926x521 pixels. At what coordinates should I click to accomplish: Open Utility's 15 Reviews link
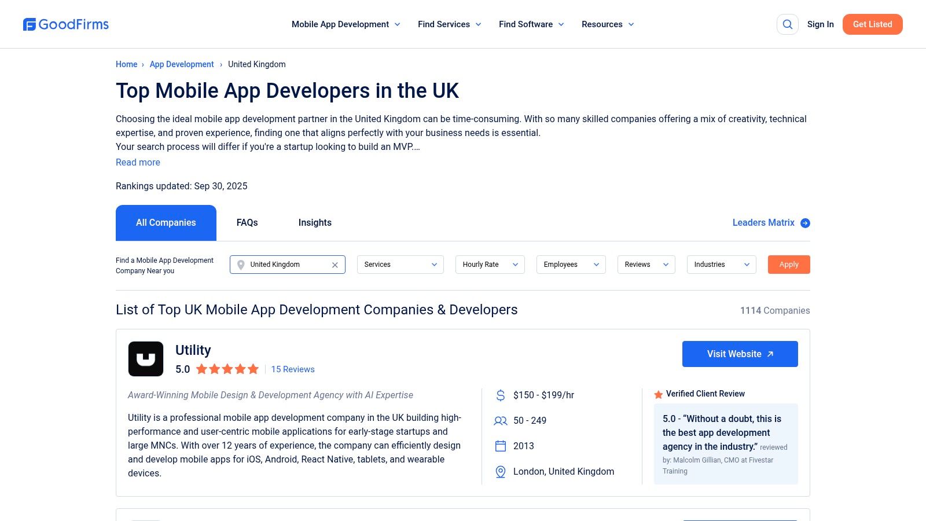click(x=293, y=369)
